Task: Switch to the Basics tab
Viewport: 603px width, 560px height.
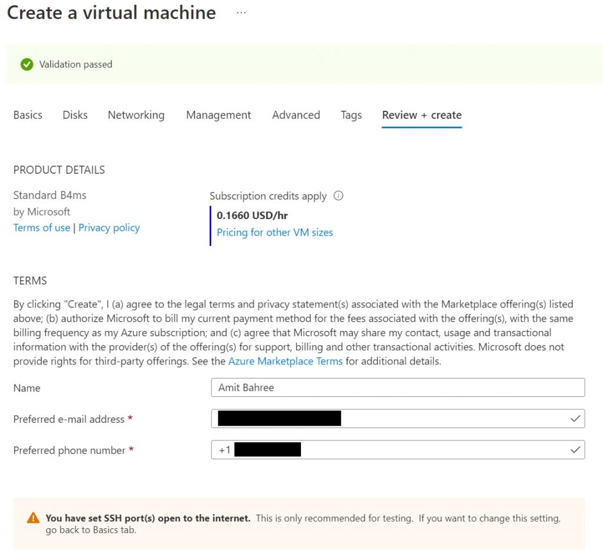Action: [x=28, y=115]
